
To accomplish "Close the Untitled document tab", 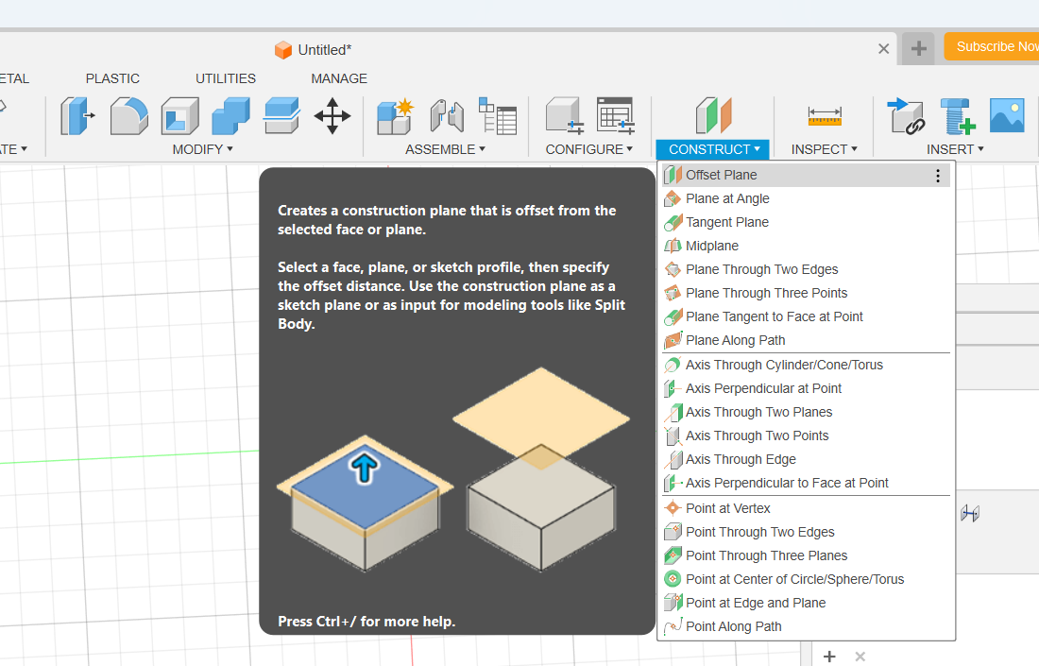I will 883,49.
